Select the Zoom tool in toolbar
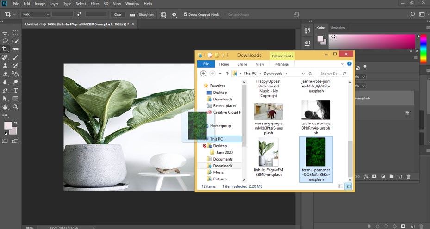The width and height of the screenshot is (430, 229). pos(16,106)
